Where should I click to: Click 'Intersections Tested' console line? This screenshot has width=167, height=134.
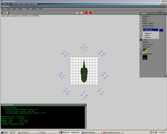pyautogui.click(x=22, y=109)
